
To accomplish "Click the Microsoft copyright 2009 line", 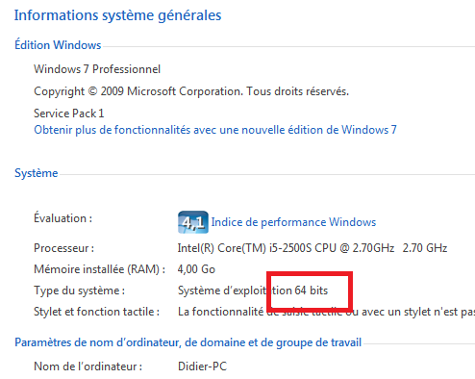I will [191, 91].
